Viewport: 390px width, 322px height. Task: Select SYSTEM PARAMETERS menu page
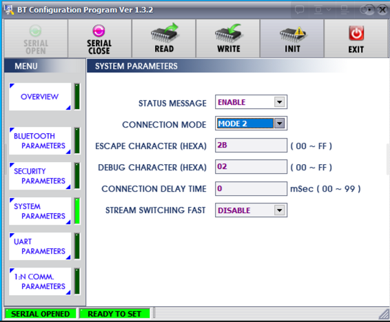click(x=40, y=211)
